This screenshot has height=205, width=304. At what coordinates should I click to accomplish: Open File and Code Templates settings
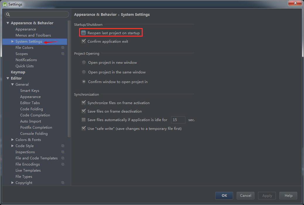[36, 158]
